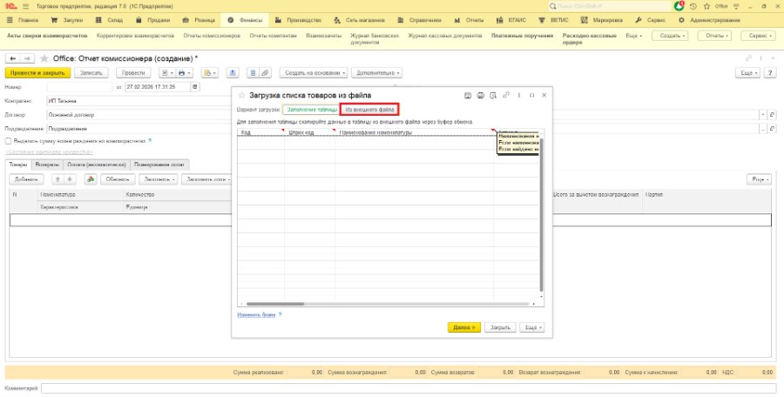Image resolution: width=784 pixels, height=397 pixels.
Task: Open preview icon in dialog header
Action: pos(493,95)
